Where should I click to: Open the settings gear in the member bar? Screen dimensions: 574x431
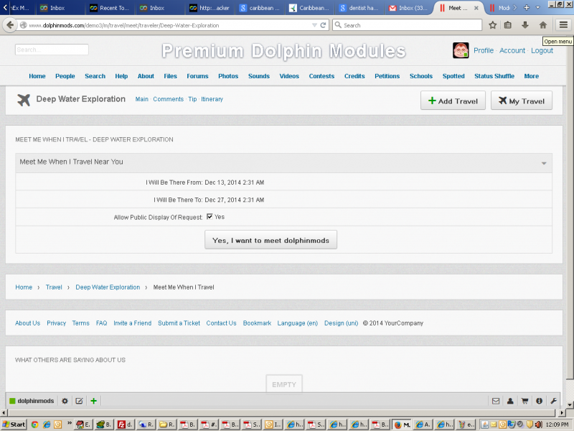65,401
